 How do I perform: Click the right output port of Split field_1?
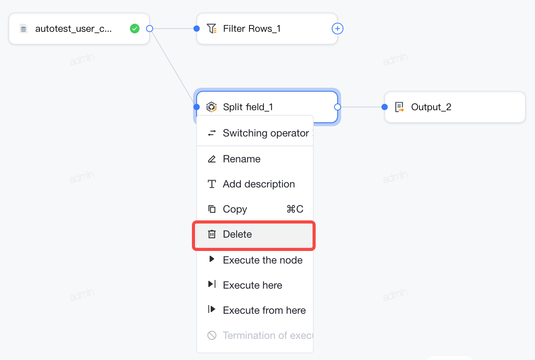338,107
